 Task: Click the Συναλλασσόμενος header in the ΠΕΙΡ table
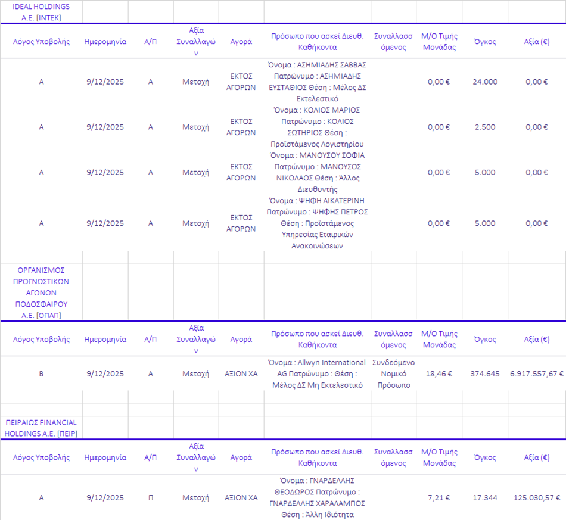click(x=393, y=457)
